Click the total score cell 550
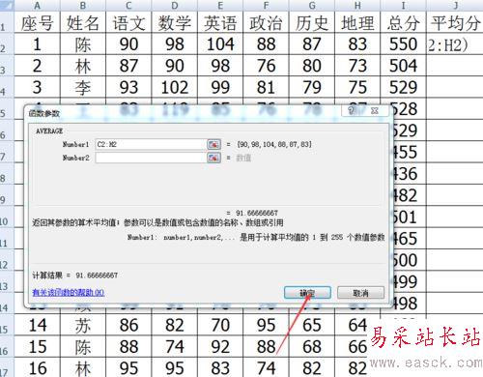Image resolution: width=483 pixels, height=377 pixels. 403,43
